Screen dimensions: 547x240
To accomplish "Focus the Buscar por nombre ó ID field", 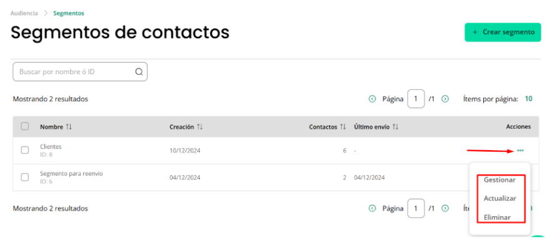I will pyautogui.click(x=80, y=72).
